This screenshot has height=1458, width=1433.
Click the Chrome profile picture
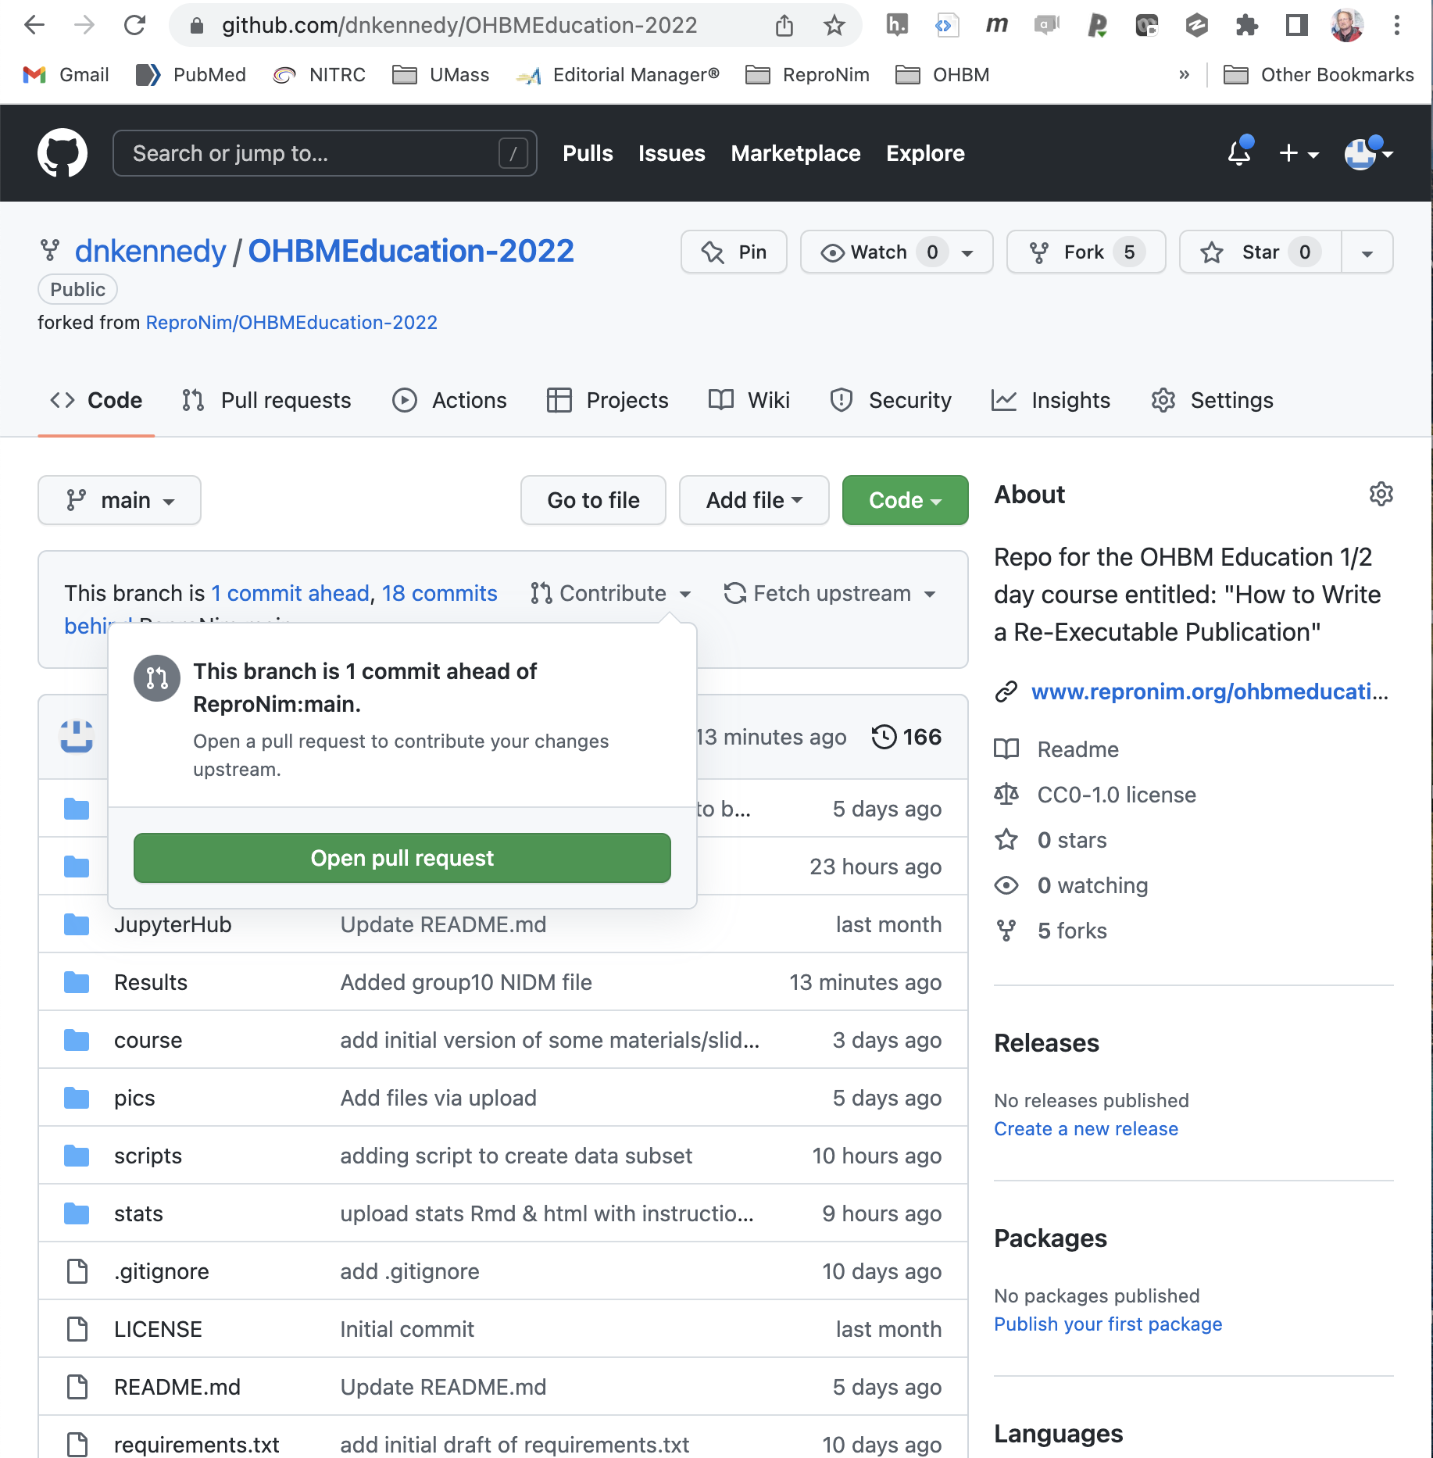coord(1347,26)
